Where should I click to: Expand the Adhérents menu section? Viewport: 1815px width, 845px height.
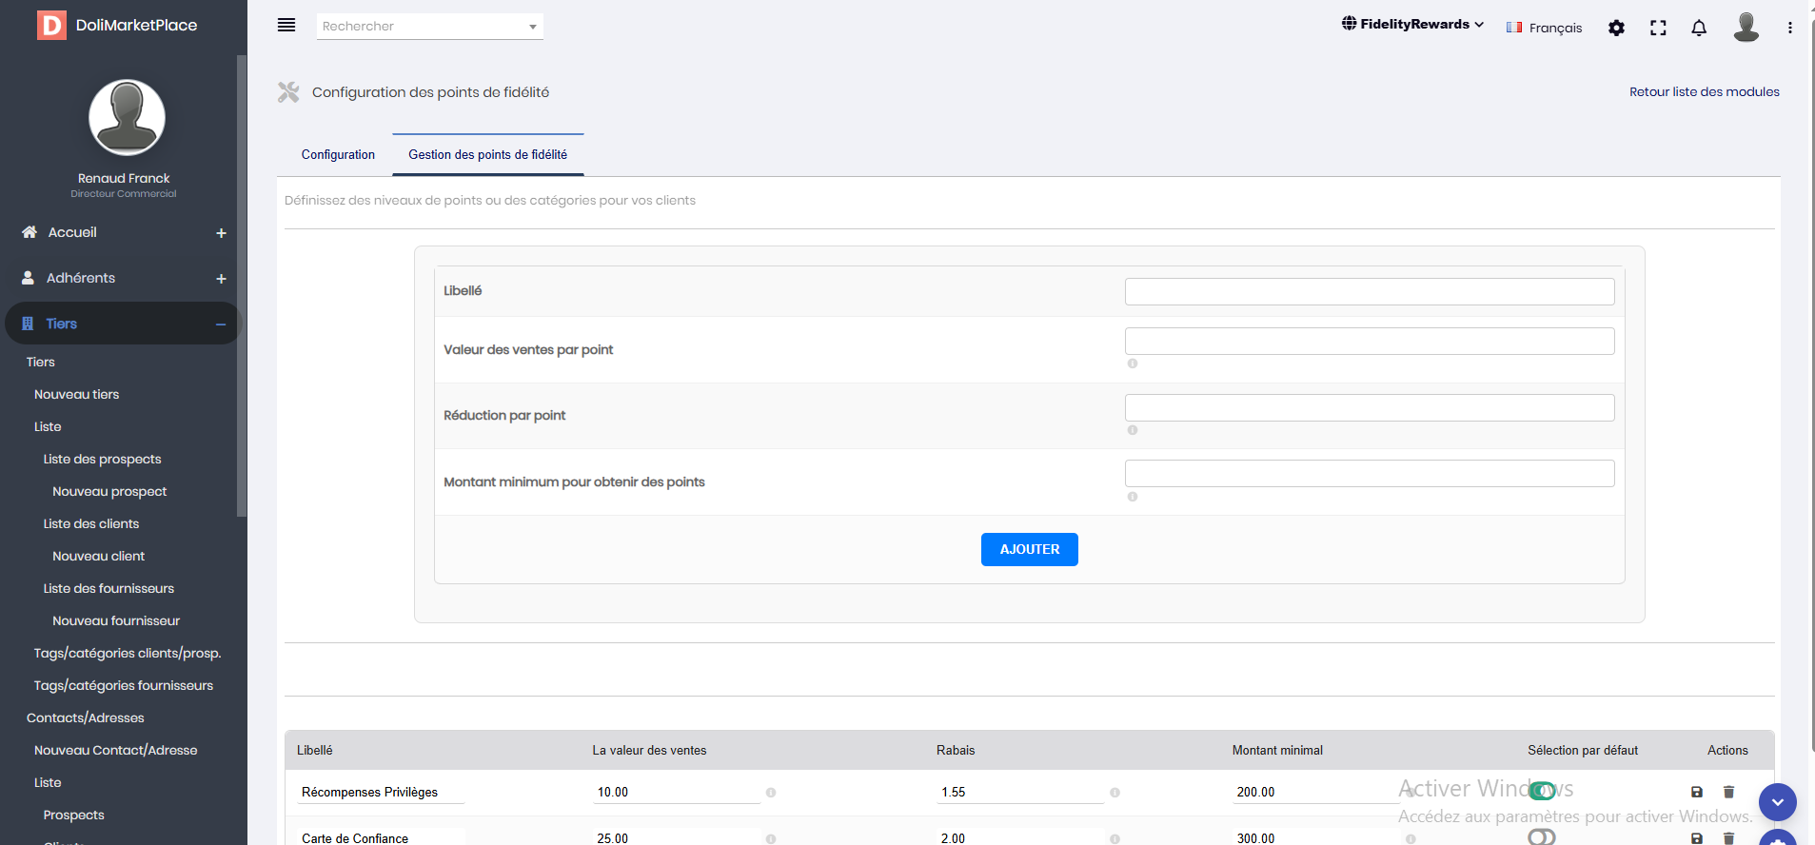pyautogui.click(x=221, y=279)
